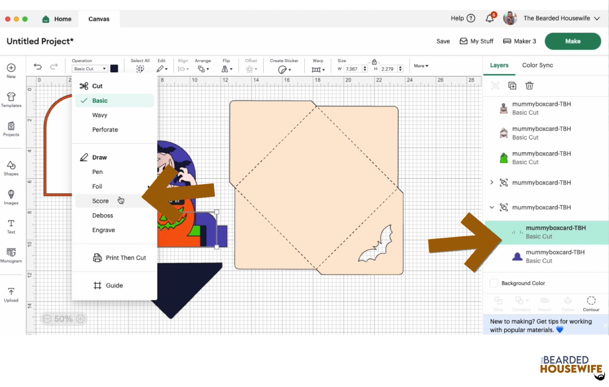Click the Contour tool icon
Image resolution: width=609 pixels, height=387 pixels.
[x=591, y=303]
